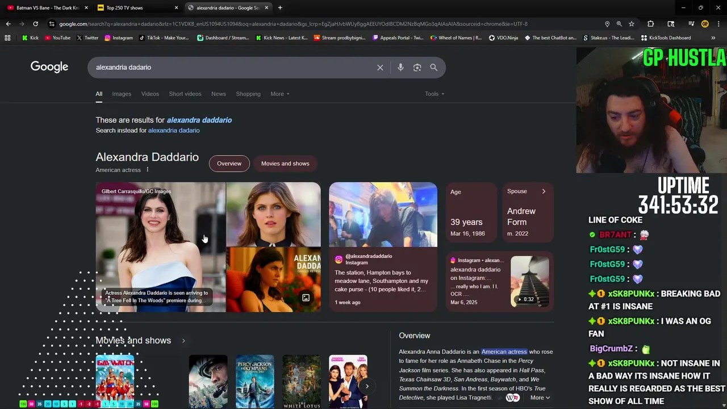This screenshot has width=727, height=409.
Task: Click the magnifier search button
Action: [x=433, y=68]
